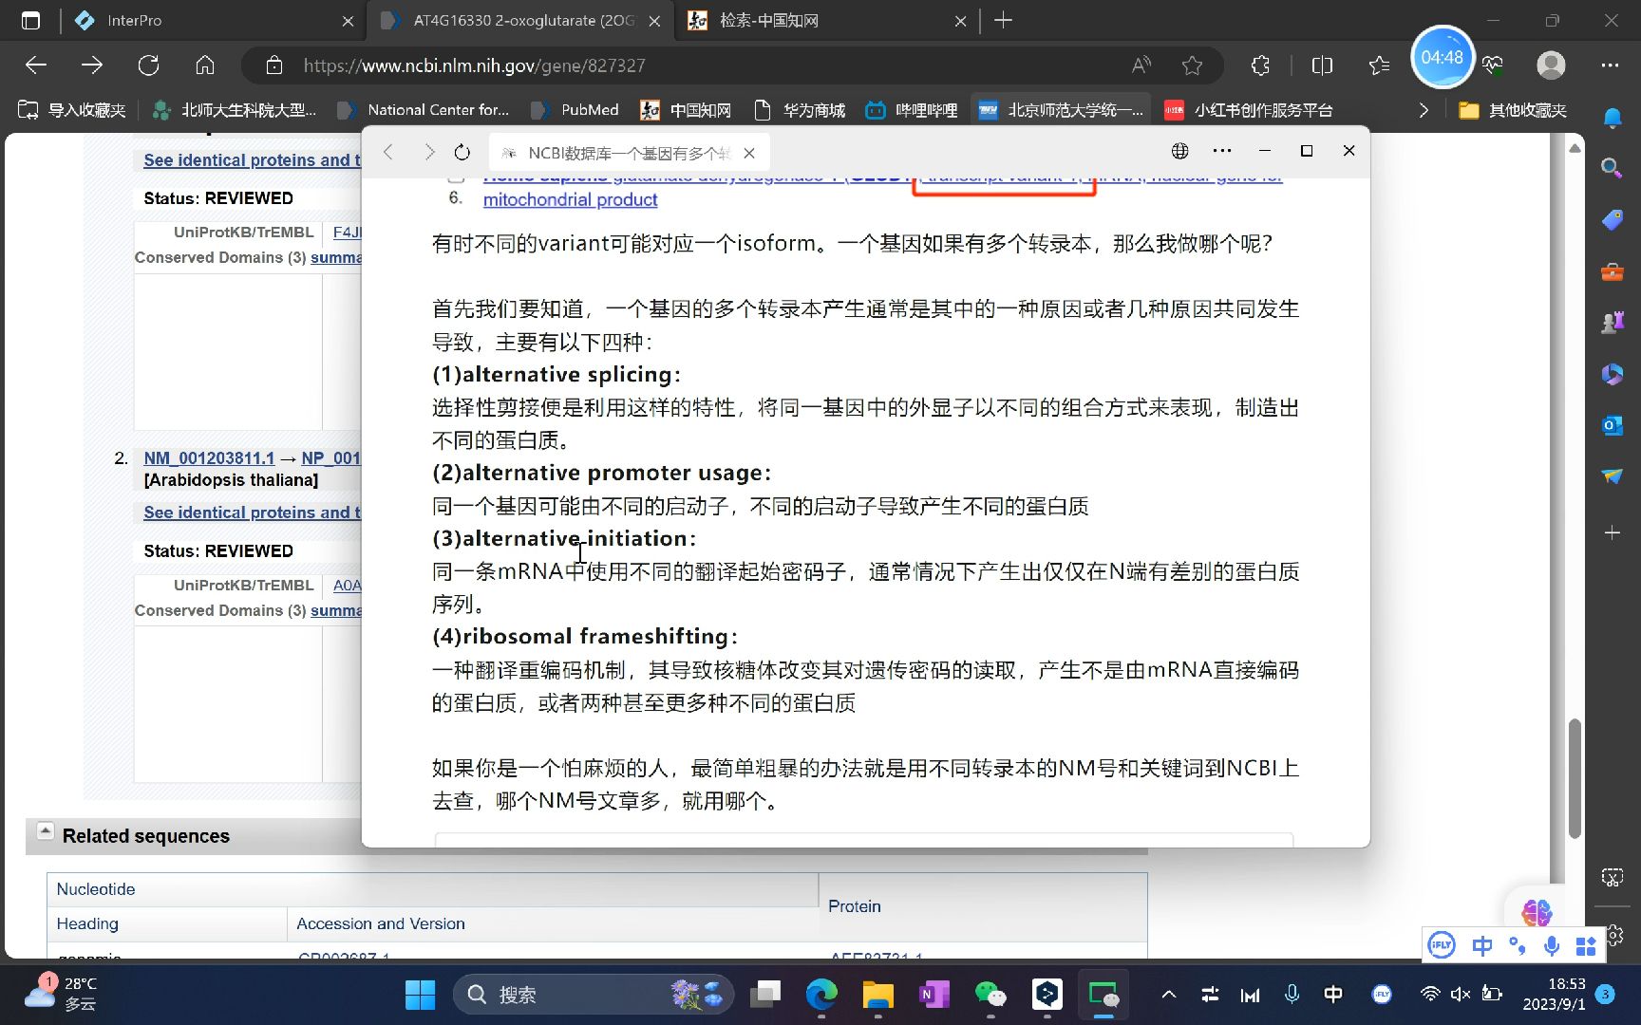
Task: Click the browser back arrow
Action: click(36, 65)
